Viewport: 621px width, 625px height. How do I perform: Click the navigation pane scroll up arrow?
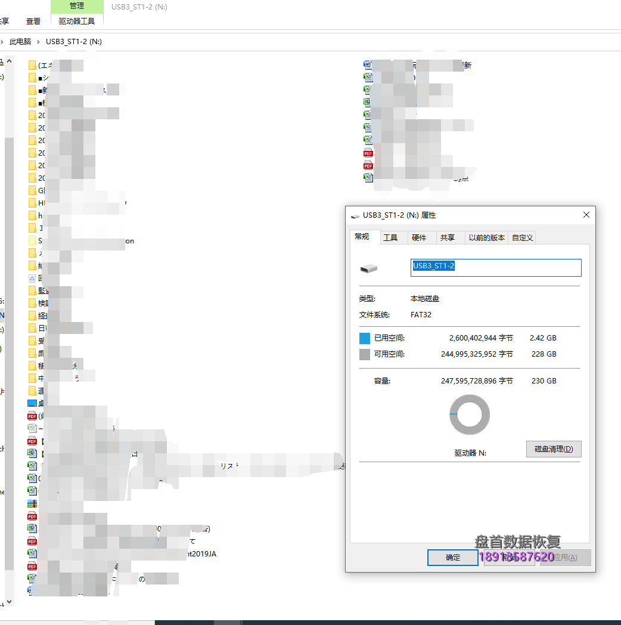9,61
